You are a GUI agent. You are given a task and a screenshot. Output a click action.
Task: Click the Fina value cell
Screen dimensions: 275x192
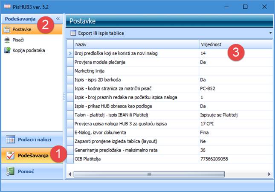pos(236,133)
